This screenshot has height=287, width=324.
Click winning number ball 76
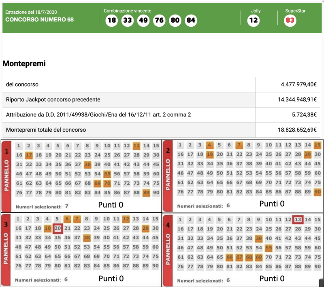[159, 21]
